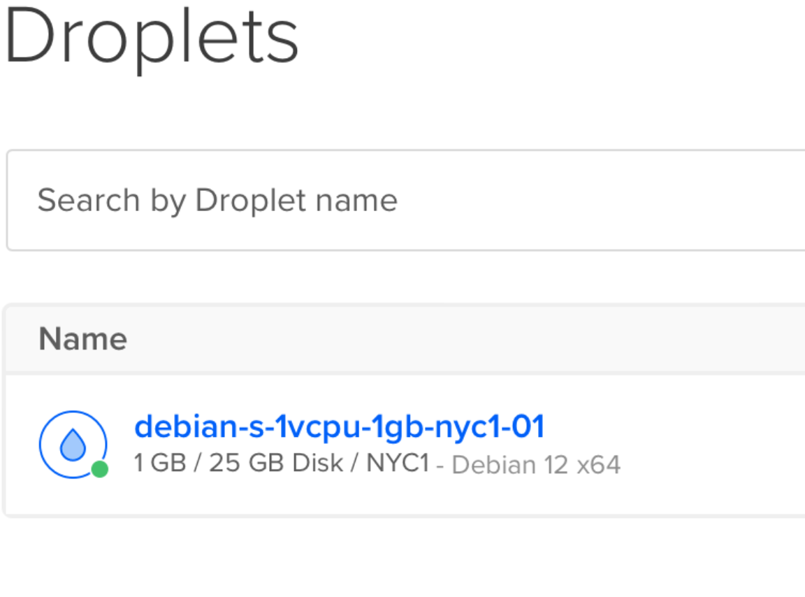Focus the Search by Droplet name field
This screenshot has width=805, height=597.
click(x=405, y=200)
